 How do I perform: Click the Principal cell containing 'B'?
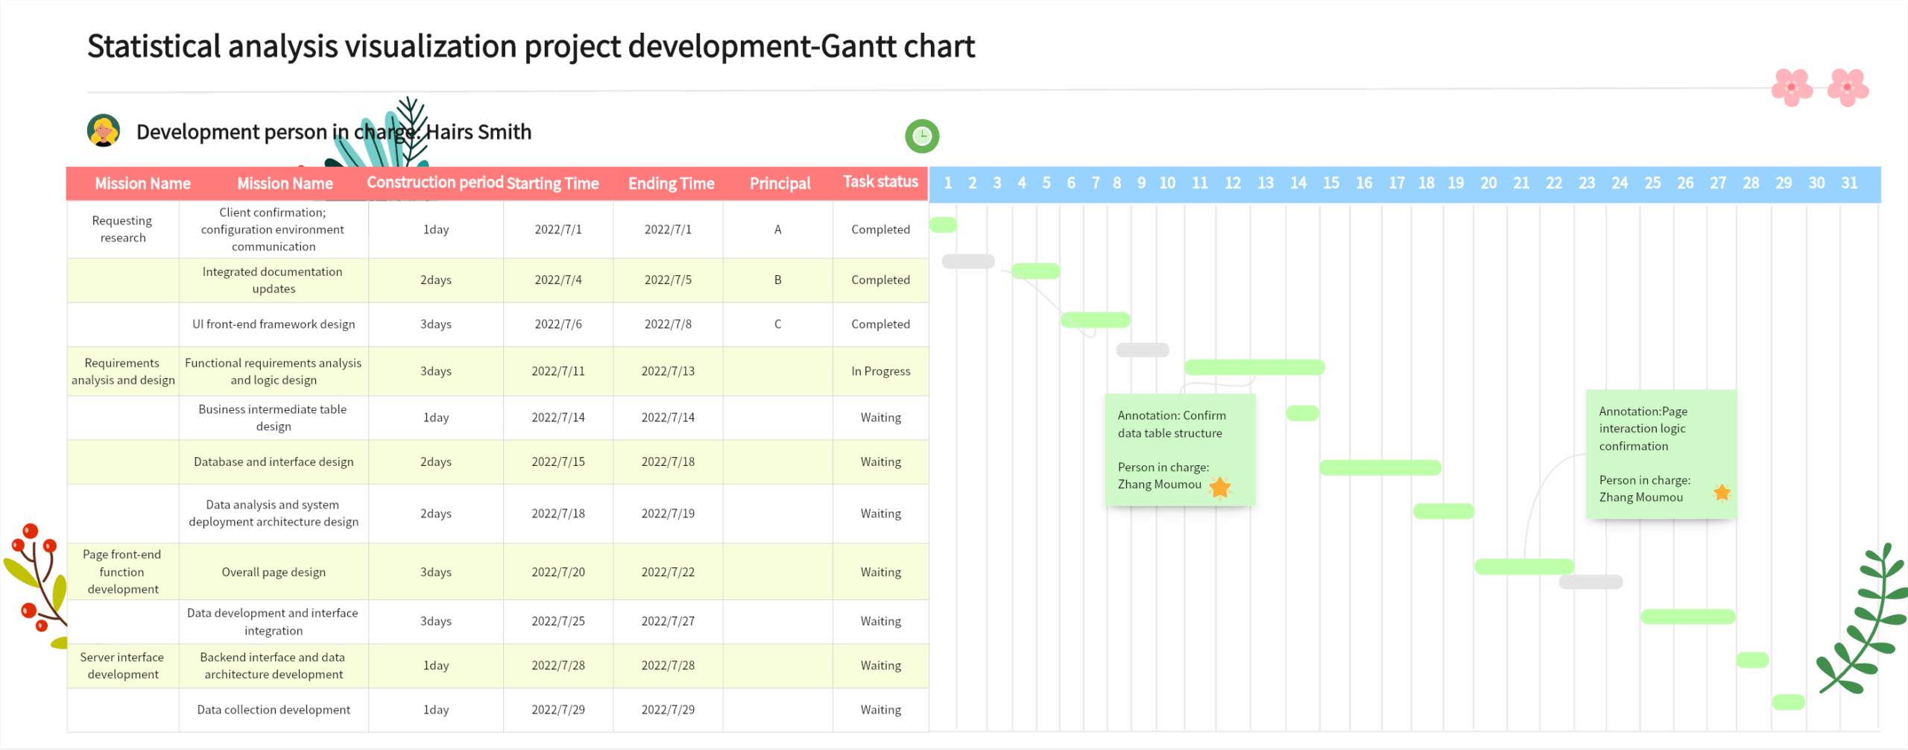click(777, 280)
